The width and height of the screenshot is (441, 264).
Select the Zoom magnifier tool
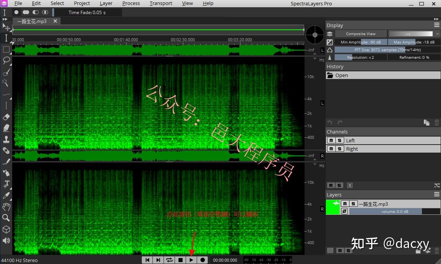pyautogui.click(x=6, y=218)
